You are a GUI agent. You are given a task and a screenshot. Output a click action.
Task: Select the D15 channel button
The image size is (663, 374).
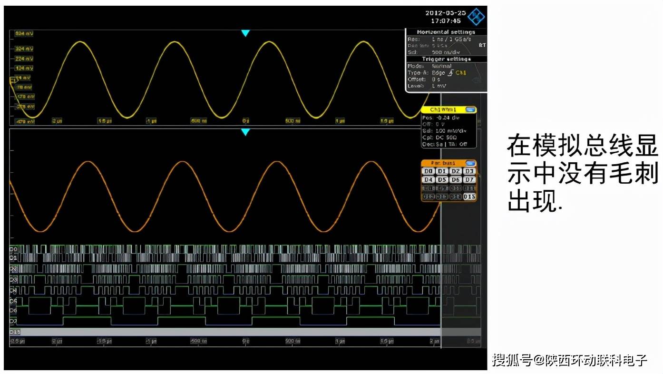(x=469, y=197)
